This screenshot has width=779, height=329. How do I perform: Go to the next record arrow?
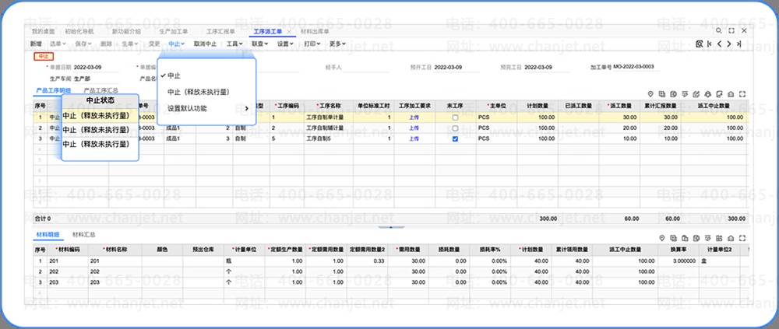[x=728, y=44]
